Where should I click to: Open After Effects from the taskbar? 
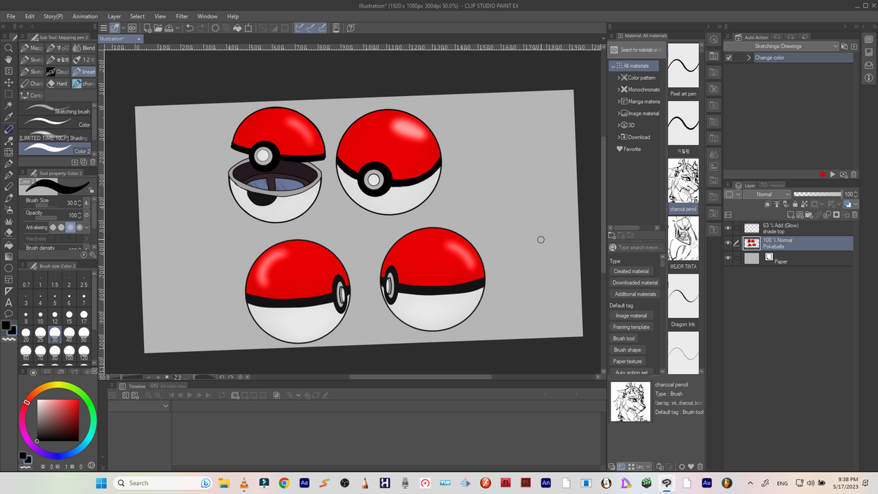305,483
